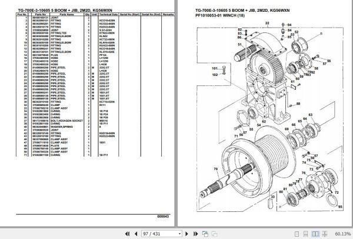Click the 'Parts No' column header
This screenshot has height=239, width=353.
point(41,14)
